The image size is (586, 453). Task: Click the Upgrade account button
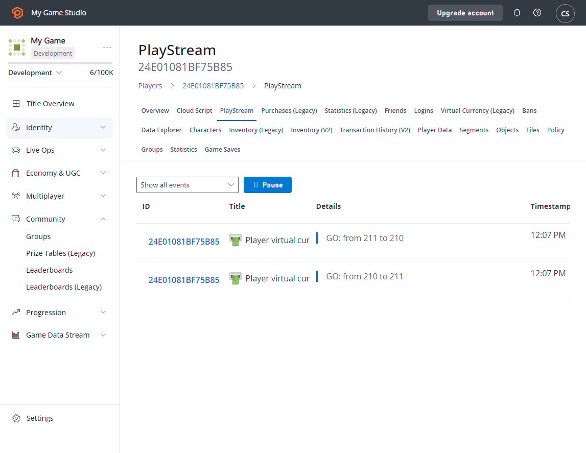(465, 13)
